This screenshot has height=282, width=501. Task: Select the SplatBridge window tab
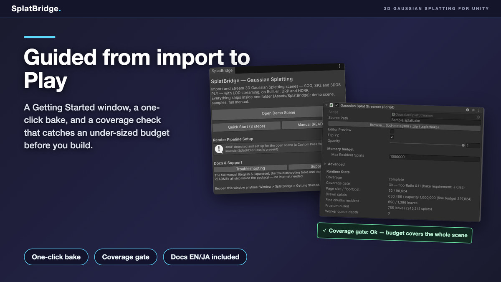(223, 71)
